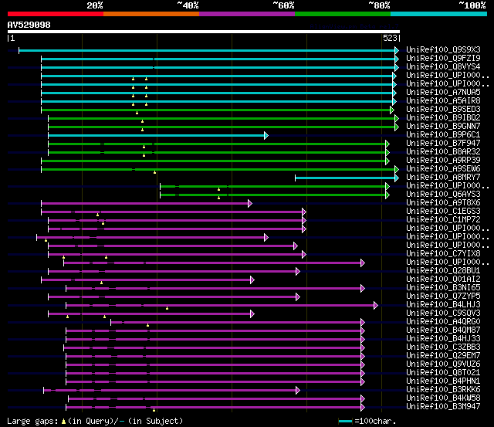This screenshot has width=494, height=427.
Task: Open hit UniRef100_Q9FZI9
Action: (x=443, y=58)
